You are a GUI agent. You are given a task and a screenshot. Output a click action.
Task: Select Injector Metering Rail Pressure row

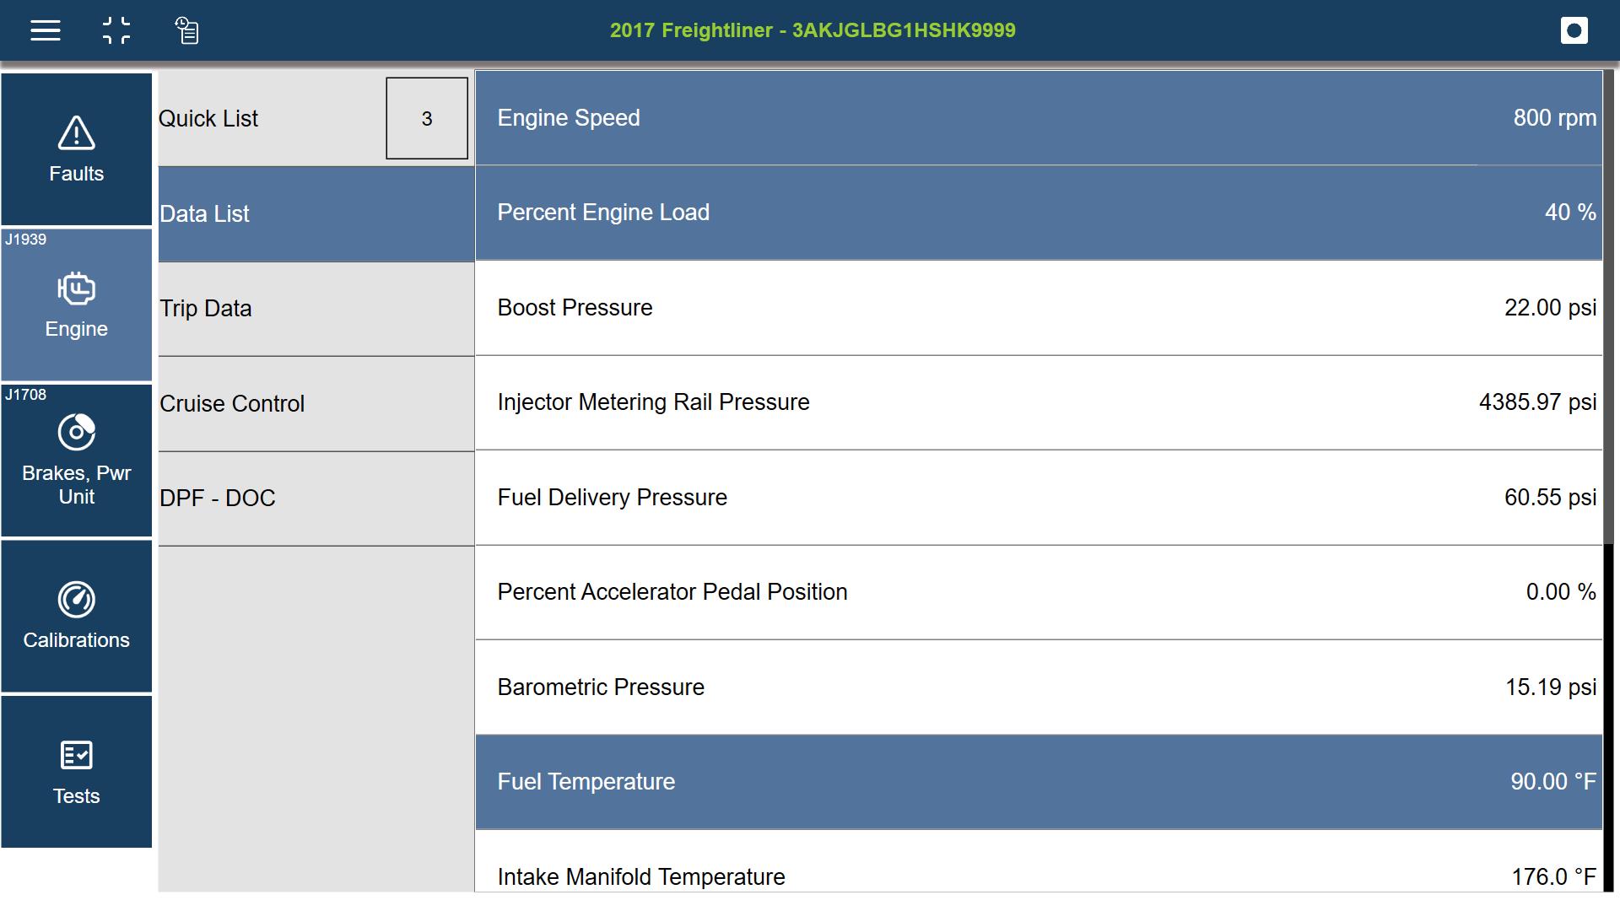pyautogui.click(x=1038, y=402)
